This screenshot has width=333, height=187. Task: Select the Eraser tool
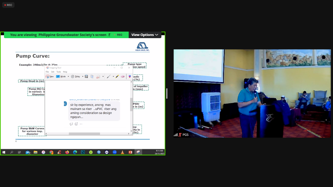123,77
